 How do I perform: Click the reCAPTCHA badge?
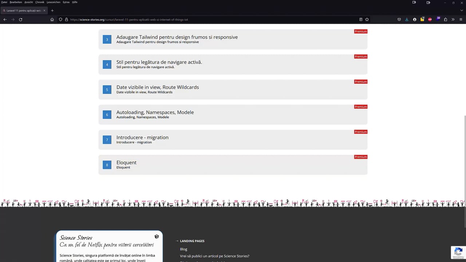pyautogui.click(x=458, y=252)
